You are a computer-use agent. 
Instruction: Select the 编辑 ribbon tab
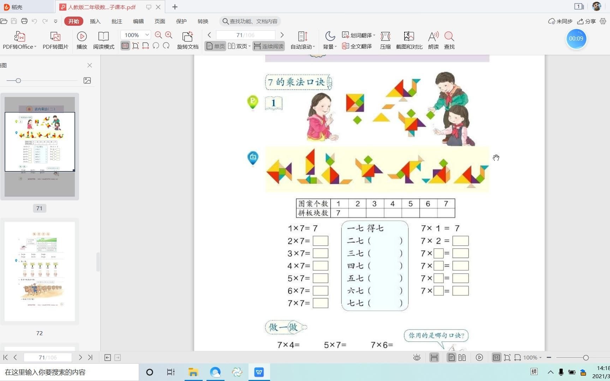(138, 21)
